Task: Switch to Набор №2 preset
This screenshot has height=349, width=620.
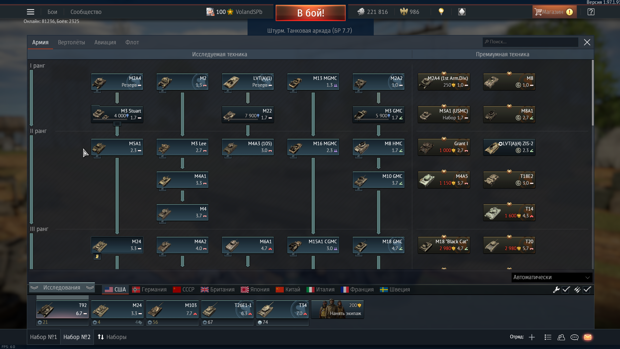Action: pos(77,337)
